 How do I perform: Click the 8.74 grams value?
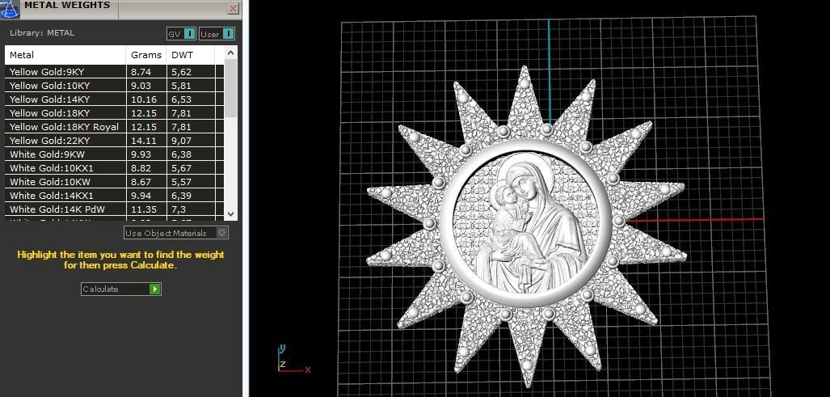141,72
